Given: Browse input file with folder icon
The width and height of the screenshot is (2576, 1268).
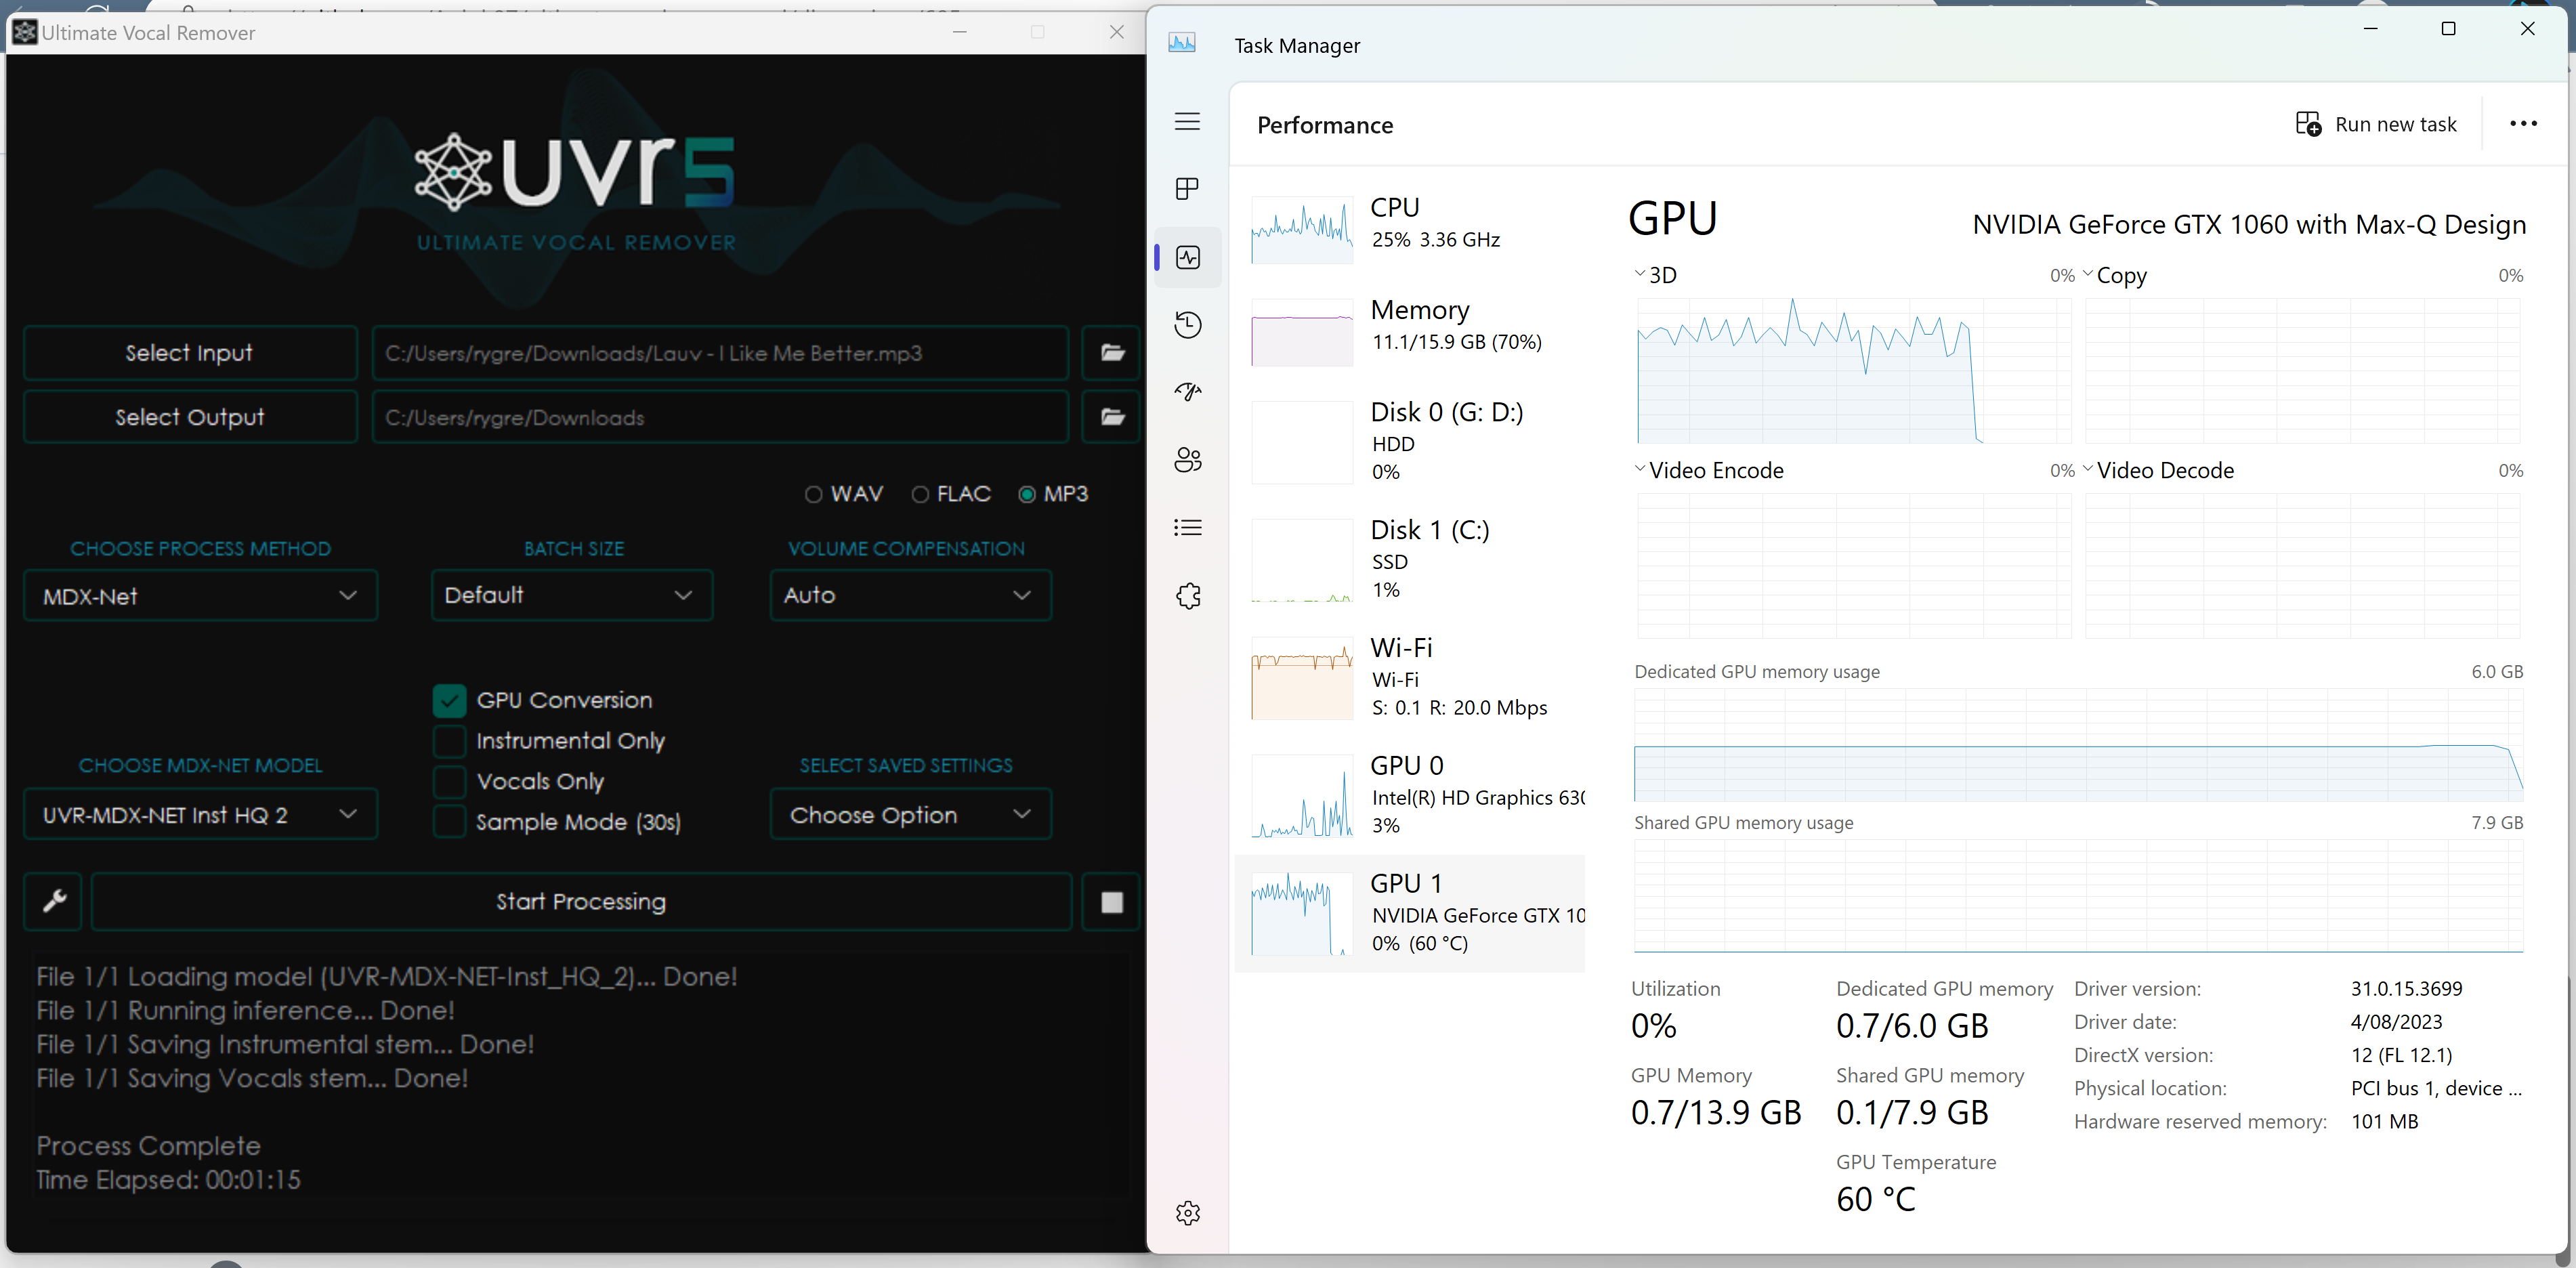Looking at the screenshot, I should (1112, 353).
